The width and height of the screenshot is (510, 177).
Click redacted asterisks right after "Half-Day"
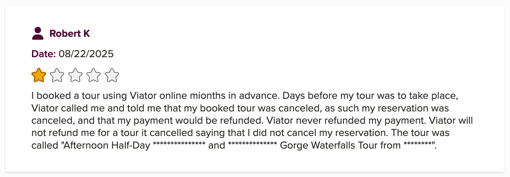click(179, 144)
